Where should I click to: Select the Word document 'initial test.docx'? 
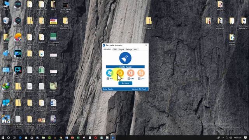53,105
